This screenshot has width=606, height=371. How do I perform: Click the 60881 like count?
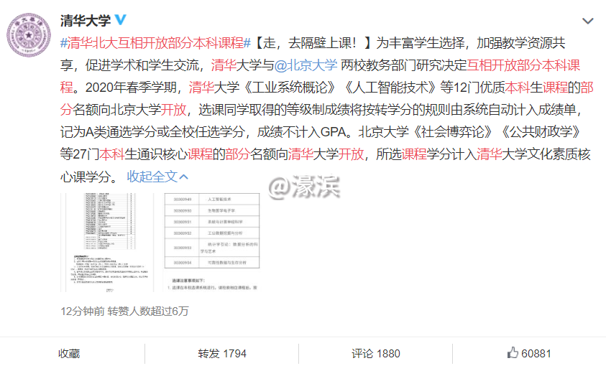[x=536, y=354]
